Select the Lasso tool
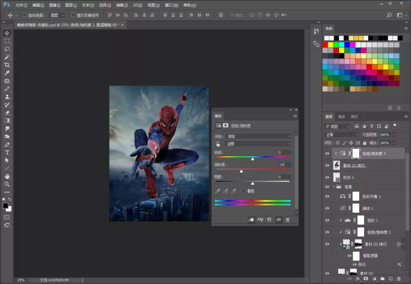This screenshot has height=284, width=411. pyautogui.click(x=7, y=49)
